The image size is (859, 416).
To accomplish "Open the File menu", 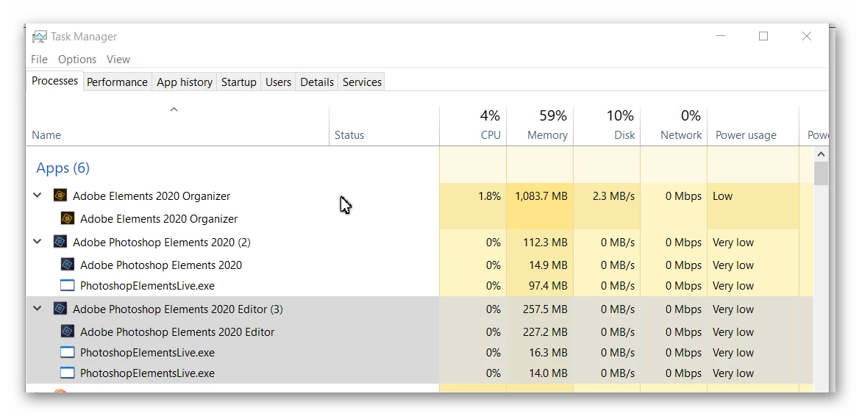I will coord(40,59).
